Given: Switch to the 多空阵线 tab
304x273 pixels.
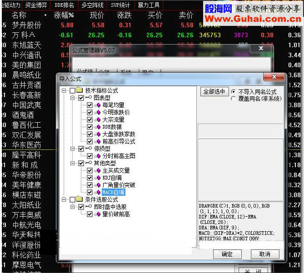Looking at the screenshot, I should pos(92,5).
